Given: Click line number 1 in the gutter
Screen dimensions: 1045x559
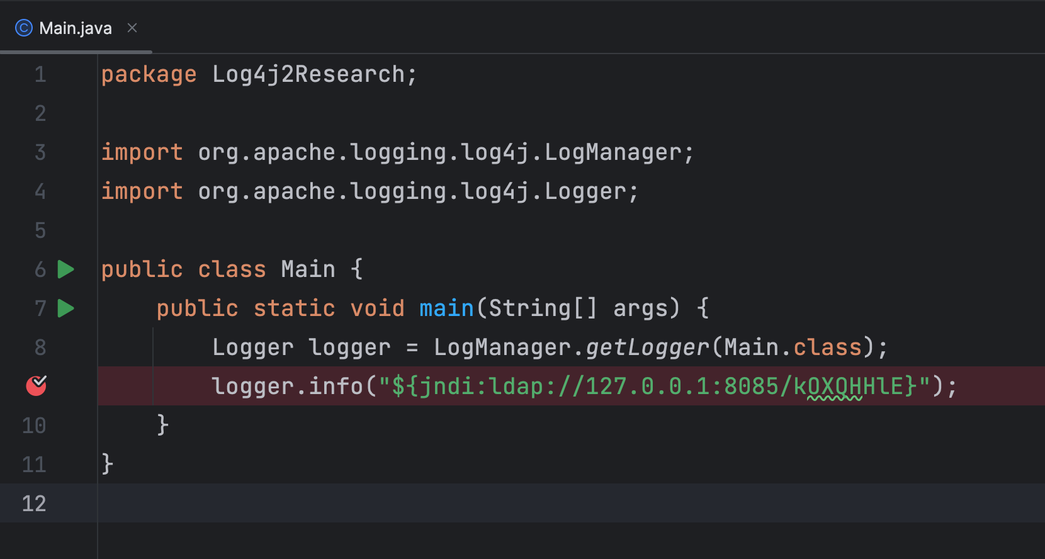Looking at the screenshot, I should point(40,75).
